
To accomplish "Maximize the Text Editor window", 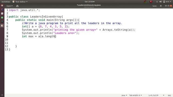I will pyautogui.click(x=168, y=6).
